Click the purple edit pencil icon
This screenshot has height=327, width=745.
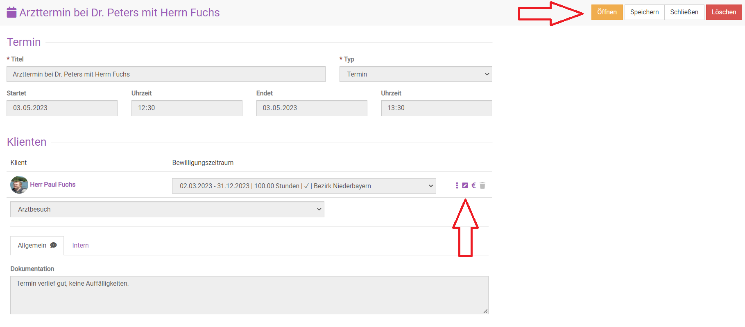point(465,186)
